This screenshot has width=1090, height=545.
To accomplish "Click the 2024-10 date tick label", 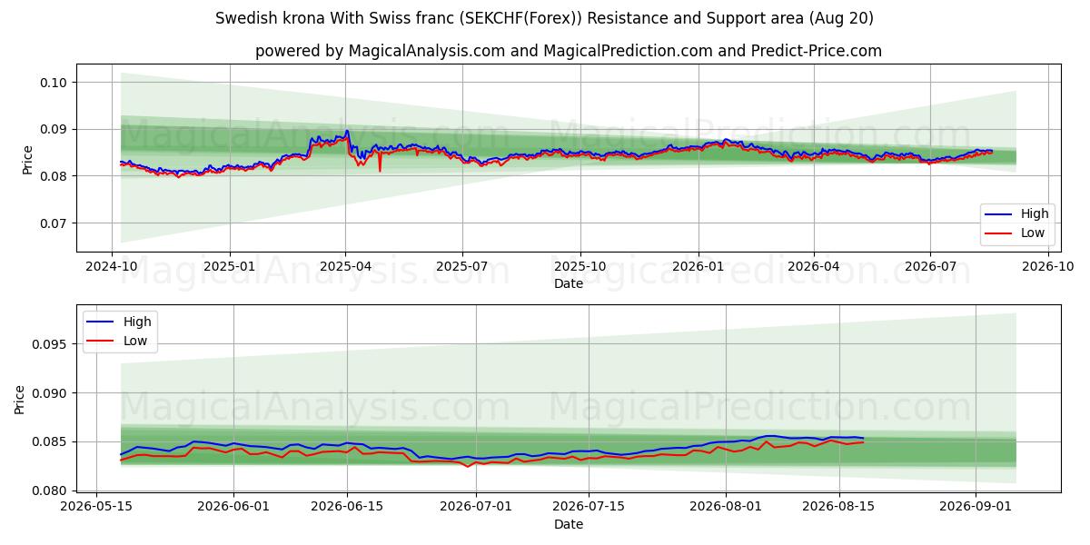I will click(x=112, y=266).
